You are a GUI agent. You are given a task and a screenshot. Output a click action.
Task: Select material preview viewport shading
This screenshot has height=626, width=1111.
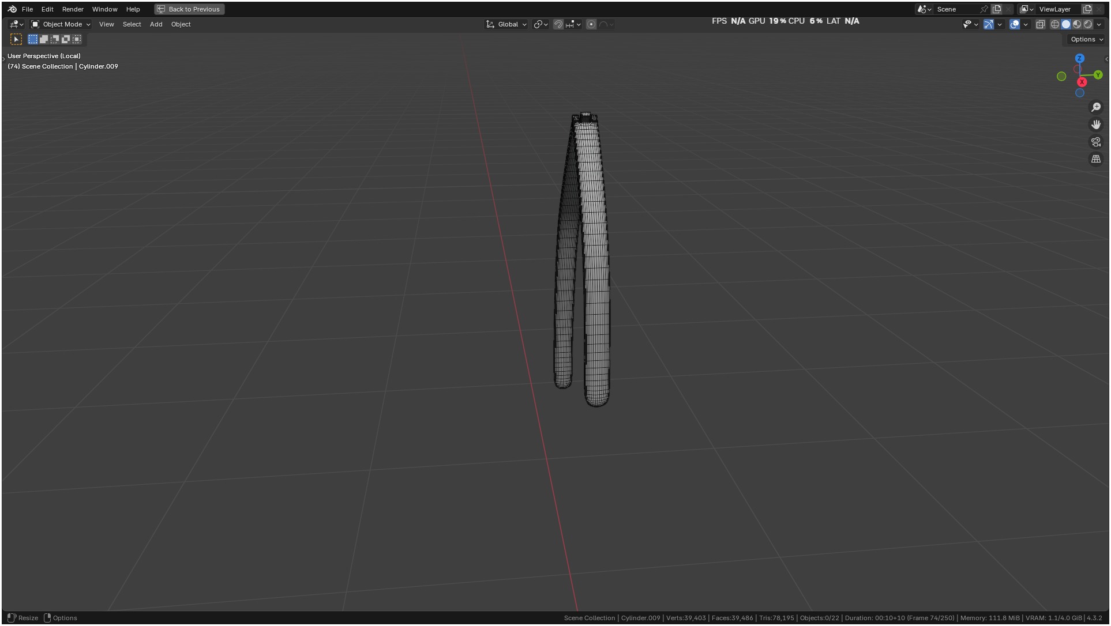tap(1077, 24)
